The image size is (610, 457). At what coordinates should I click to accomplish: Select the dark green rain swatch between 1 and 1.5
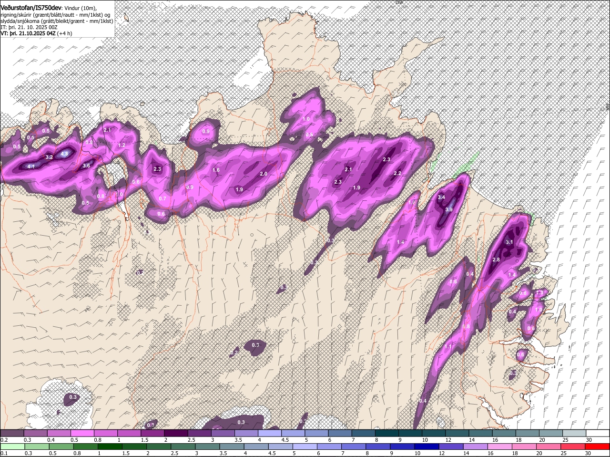click(x=110, y=447)
